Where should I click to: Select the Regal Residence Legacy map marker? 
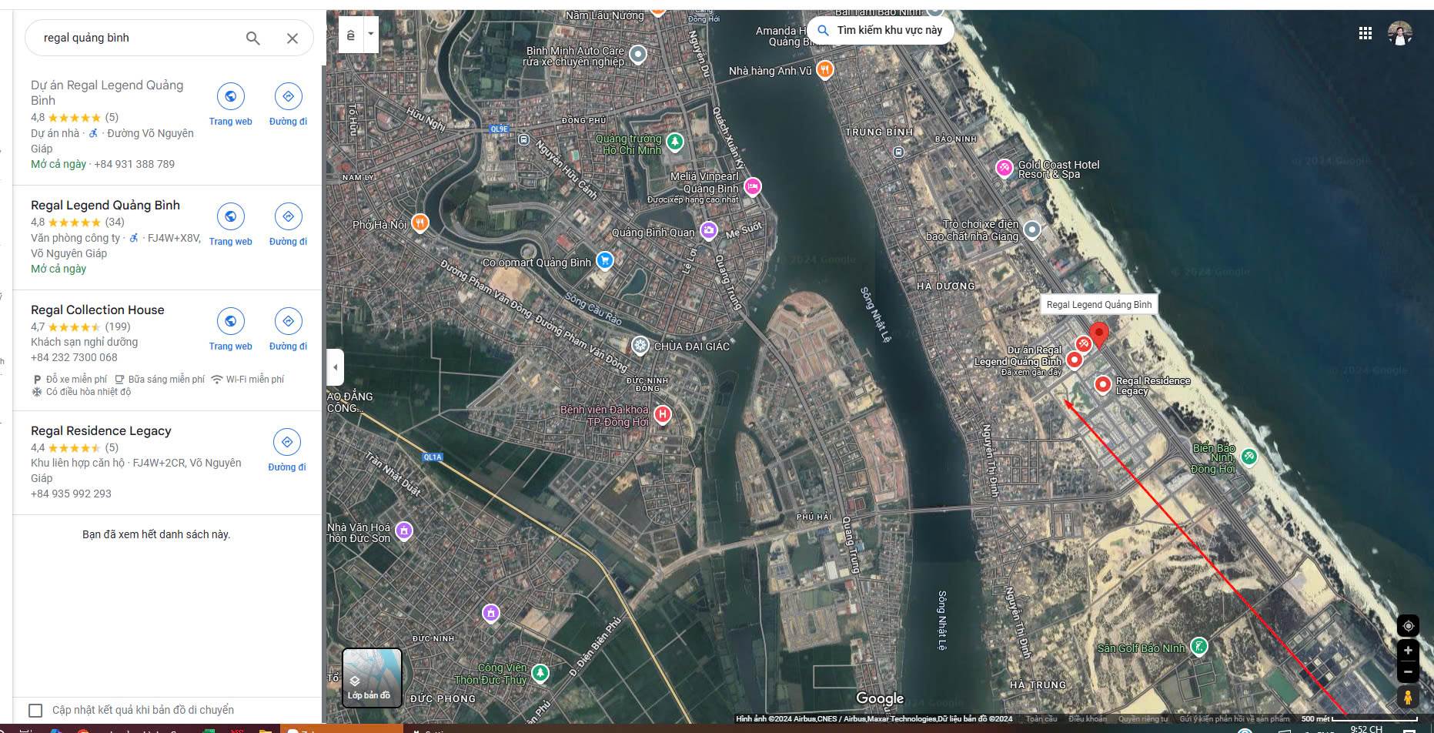(x=1102, y=383)
